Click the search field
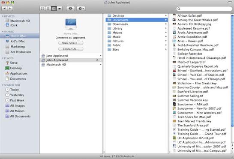The image size is (234, 159). point(204,9)
